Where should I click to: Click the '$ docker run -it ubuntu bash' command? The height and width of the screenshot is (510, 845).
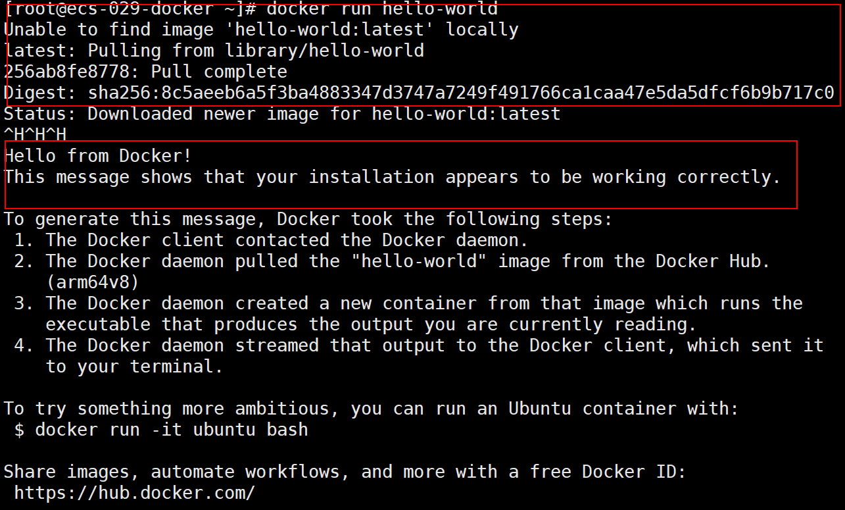click(x=161, y=430)
